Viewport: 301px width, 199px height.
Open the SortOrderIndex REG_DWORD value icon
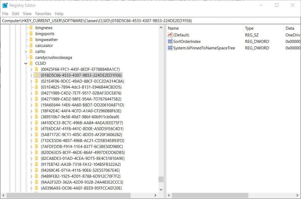tap(170, 41)
